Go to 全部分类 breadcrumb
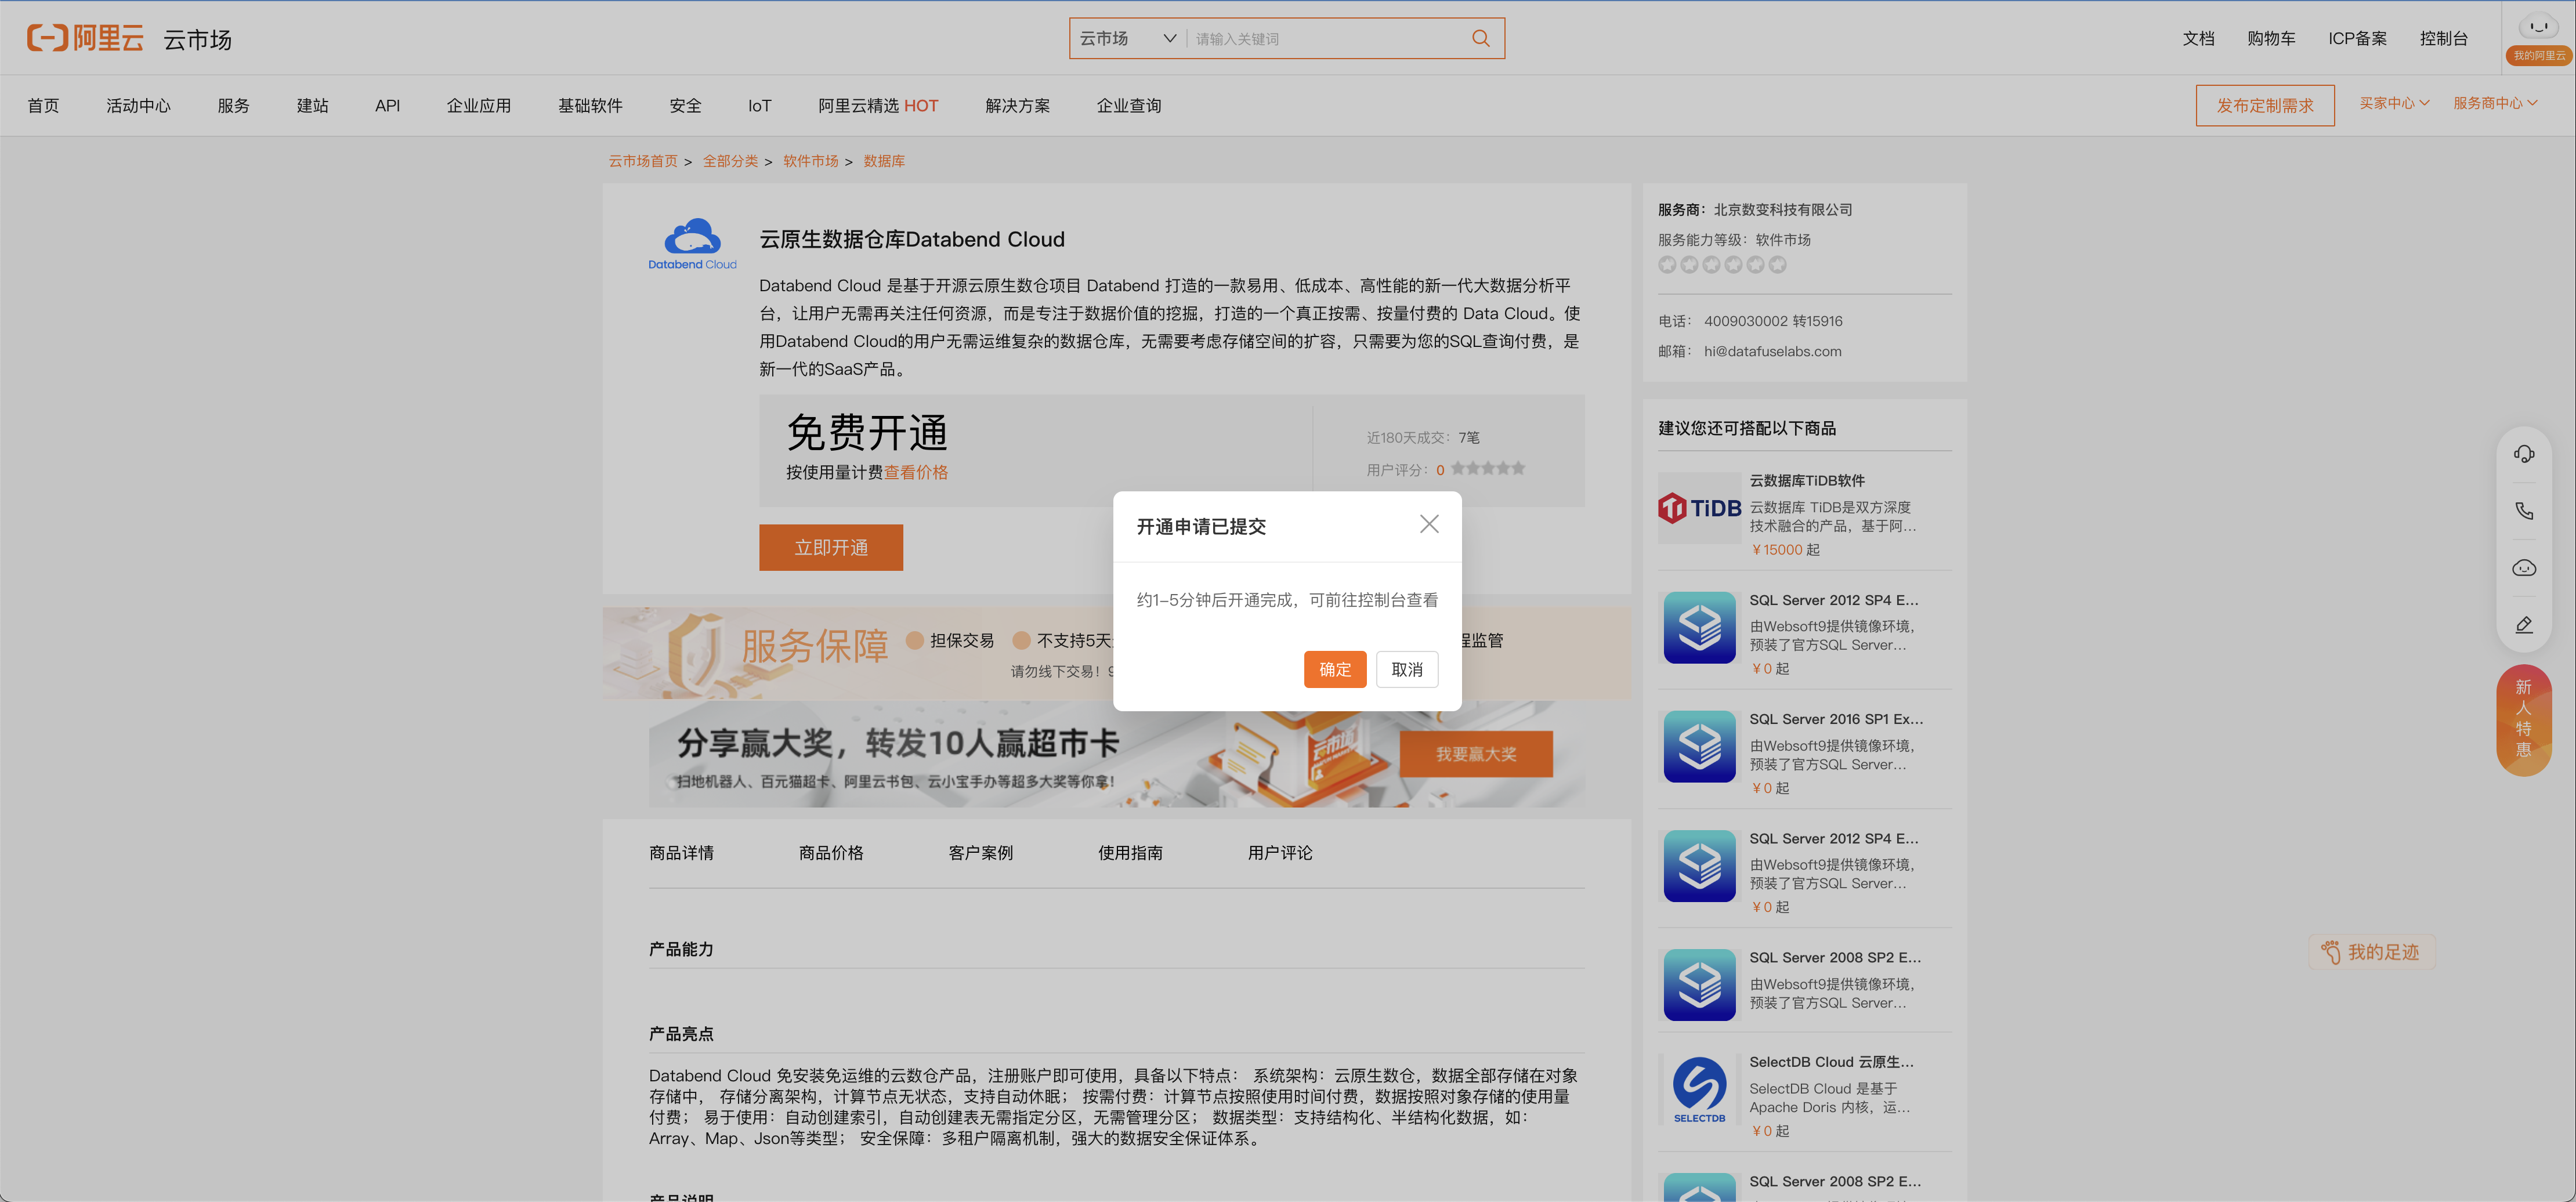The image size is (2576, 1202). [x=730, y=161]
